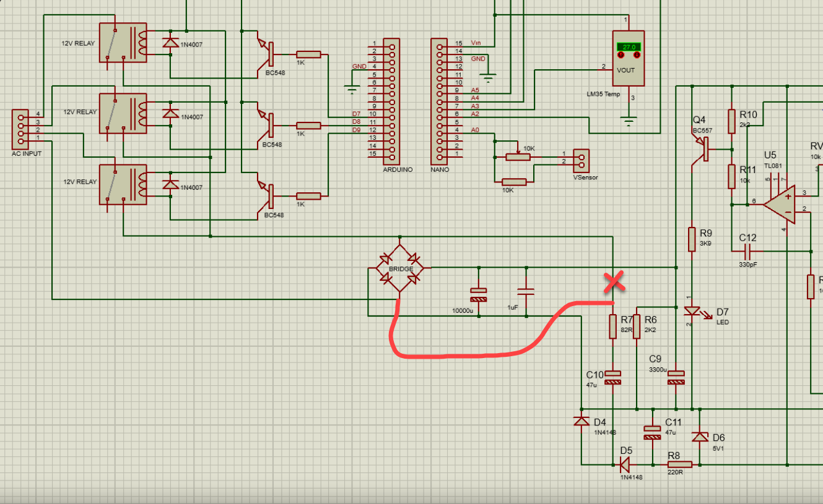Image resolution: width=823 pixels, height=504 pixels.
Task: Click the red X annotation mark
Action: (x=614, y=282)
